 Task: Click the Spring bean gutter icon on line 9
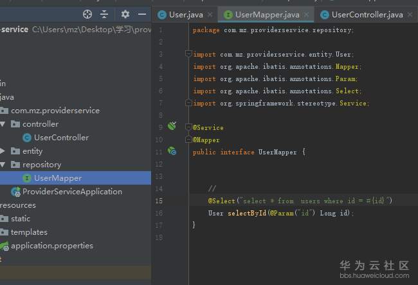(x=172, y=127)
